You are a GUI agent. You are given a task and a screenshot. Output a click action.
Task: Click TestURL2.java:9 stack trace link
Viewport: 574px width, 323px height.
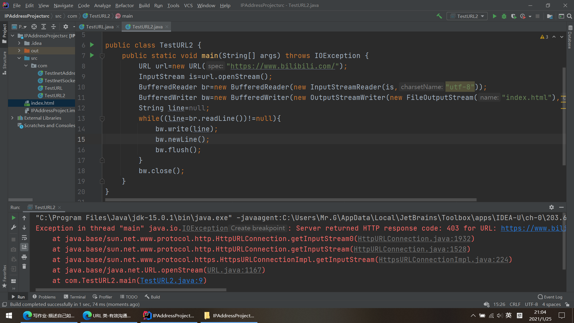[x=171, y=281]
